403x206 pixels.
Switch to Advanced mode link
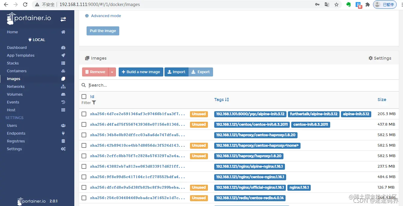click(106, 16)
